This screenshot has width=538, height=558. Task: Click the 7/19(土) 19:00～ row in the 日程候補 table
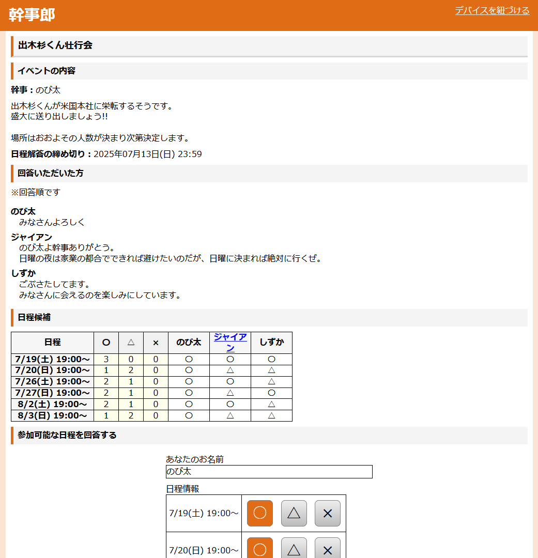(x=52, y=359)
